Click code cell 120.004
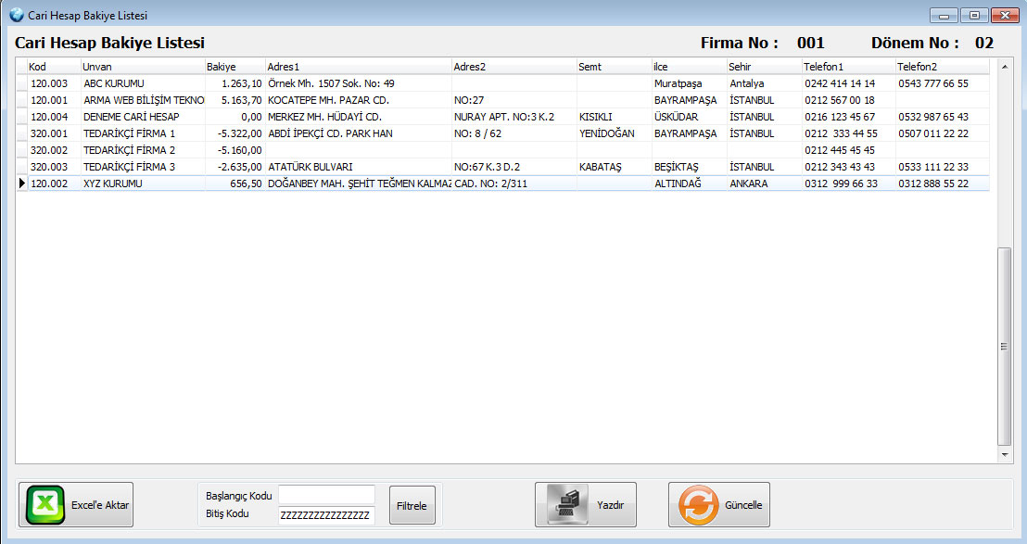 click(54, 117)
